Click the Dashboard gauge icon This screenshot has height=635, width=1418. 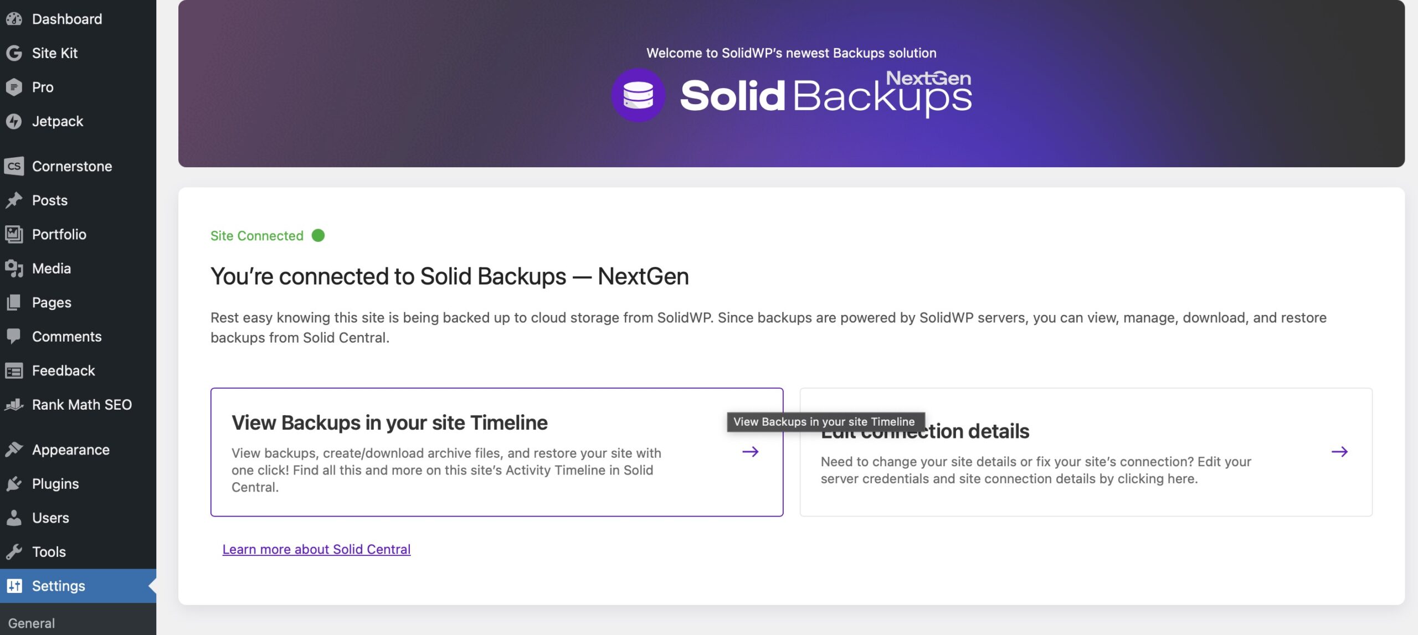click(x=14, y=19)
